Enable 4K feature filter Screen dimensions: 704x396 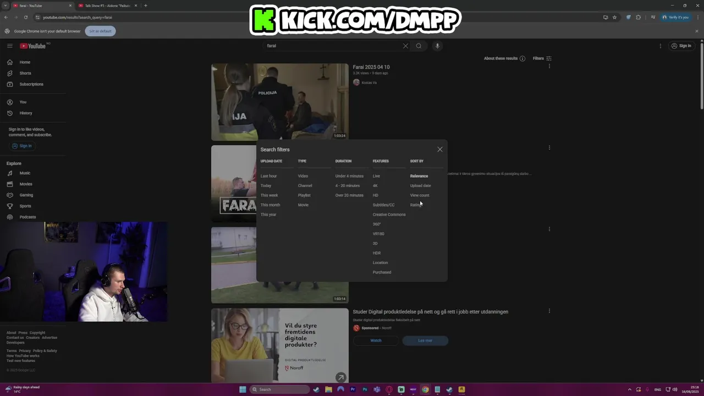(x=375, y=186)
